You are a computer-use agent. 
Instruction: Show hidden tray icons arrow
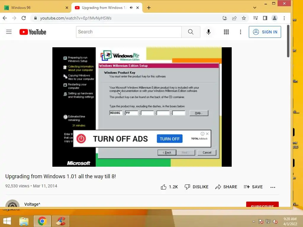coord(254,221)
